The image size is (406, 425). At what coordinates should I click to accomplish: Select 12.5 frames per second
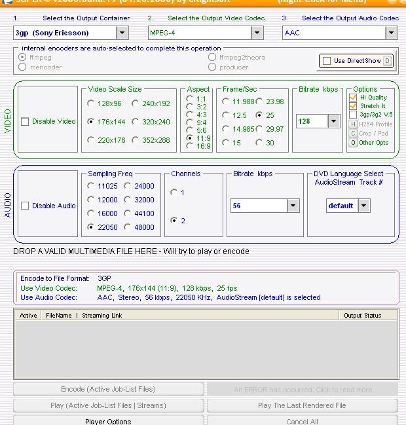[225, 115]
